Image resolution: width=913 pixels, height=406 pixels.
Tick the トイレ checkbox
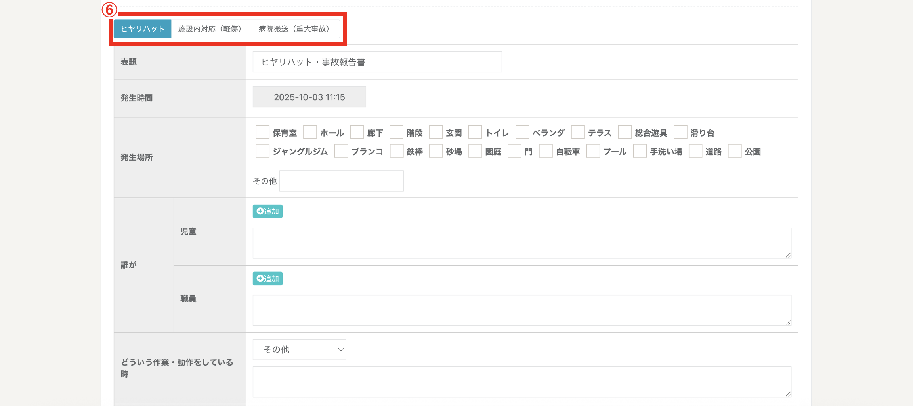(x=475, y=133)
